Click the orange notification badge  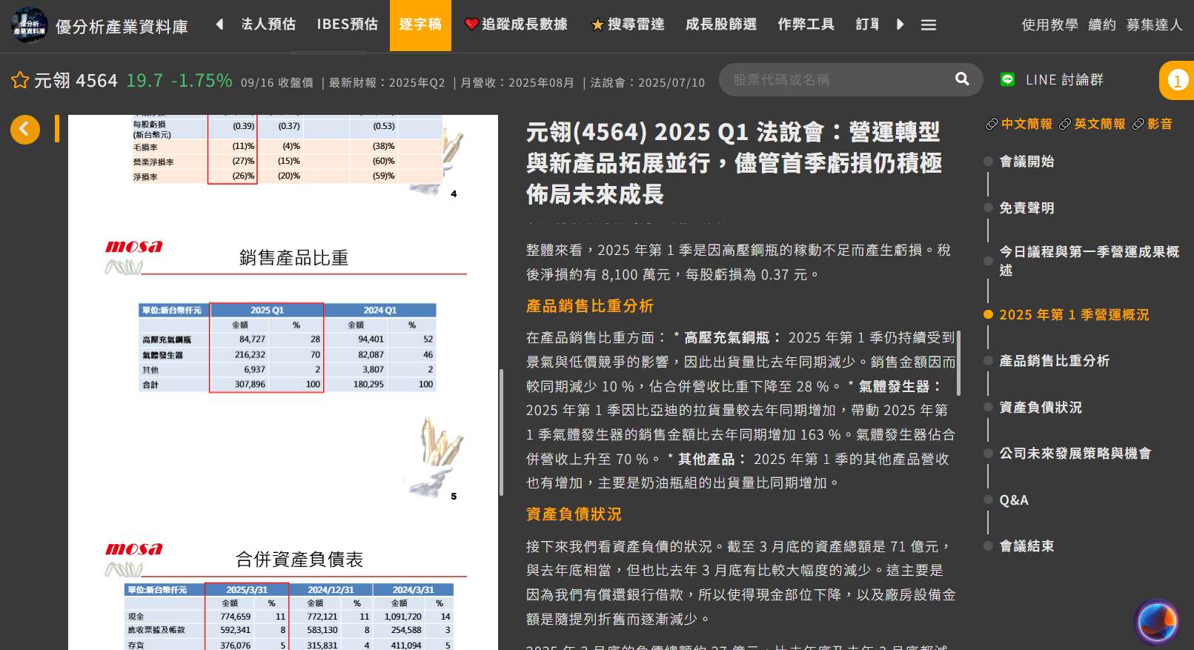click(x=1177, y=80)
